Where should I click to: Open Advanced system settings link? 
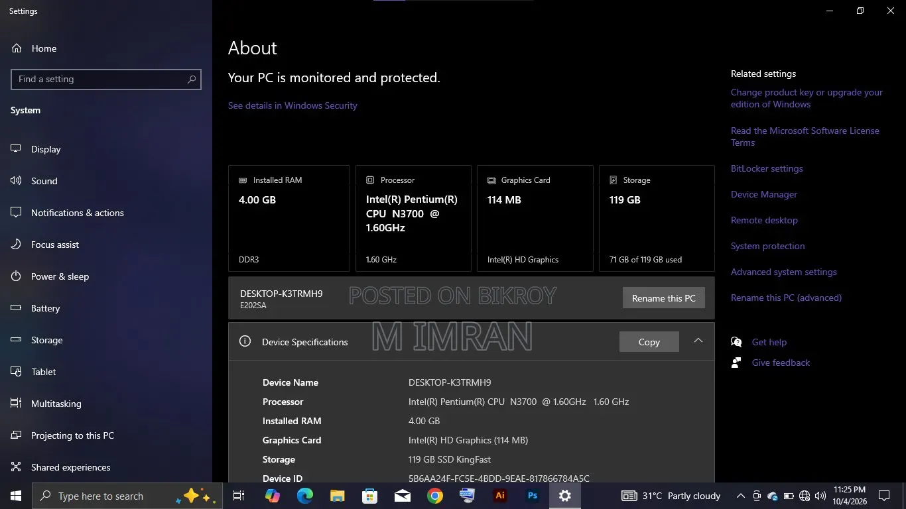(783, 272)
